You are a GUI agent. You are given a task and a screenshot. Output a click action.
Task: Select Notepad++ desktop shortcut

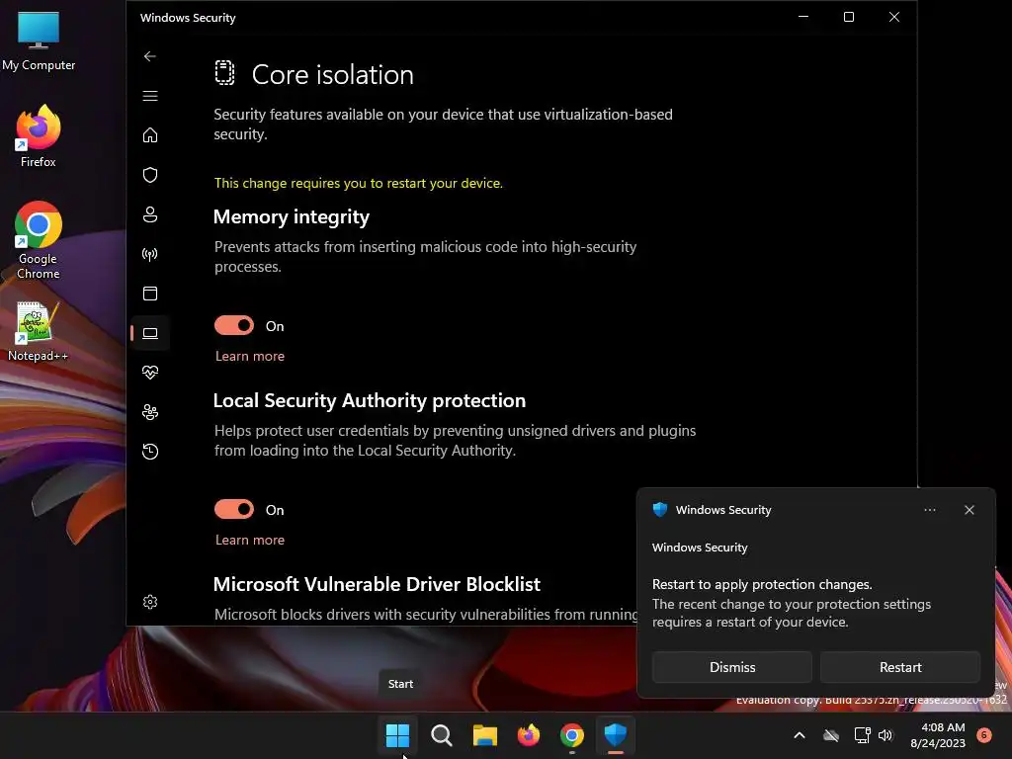tap(39, 332)
